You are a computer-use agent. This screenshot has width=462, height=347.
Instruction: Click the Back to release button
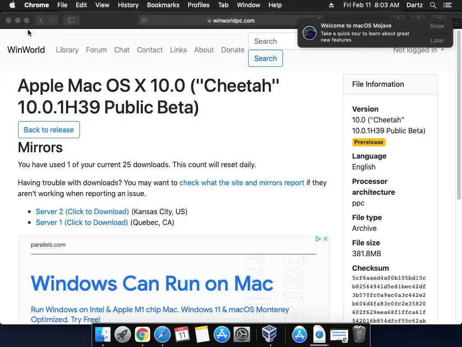(49, 130)
